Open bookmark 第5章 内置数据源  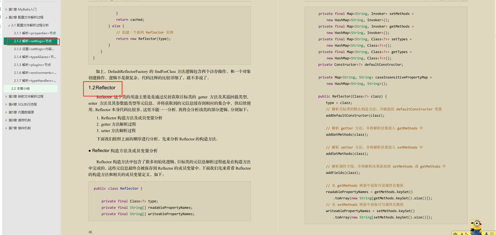pyautogui.click(x=21, y=112)
